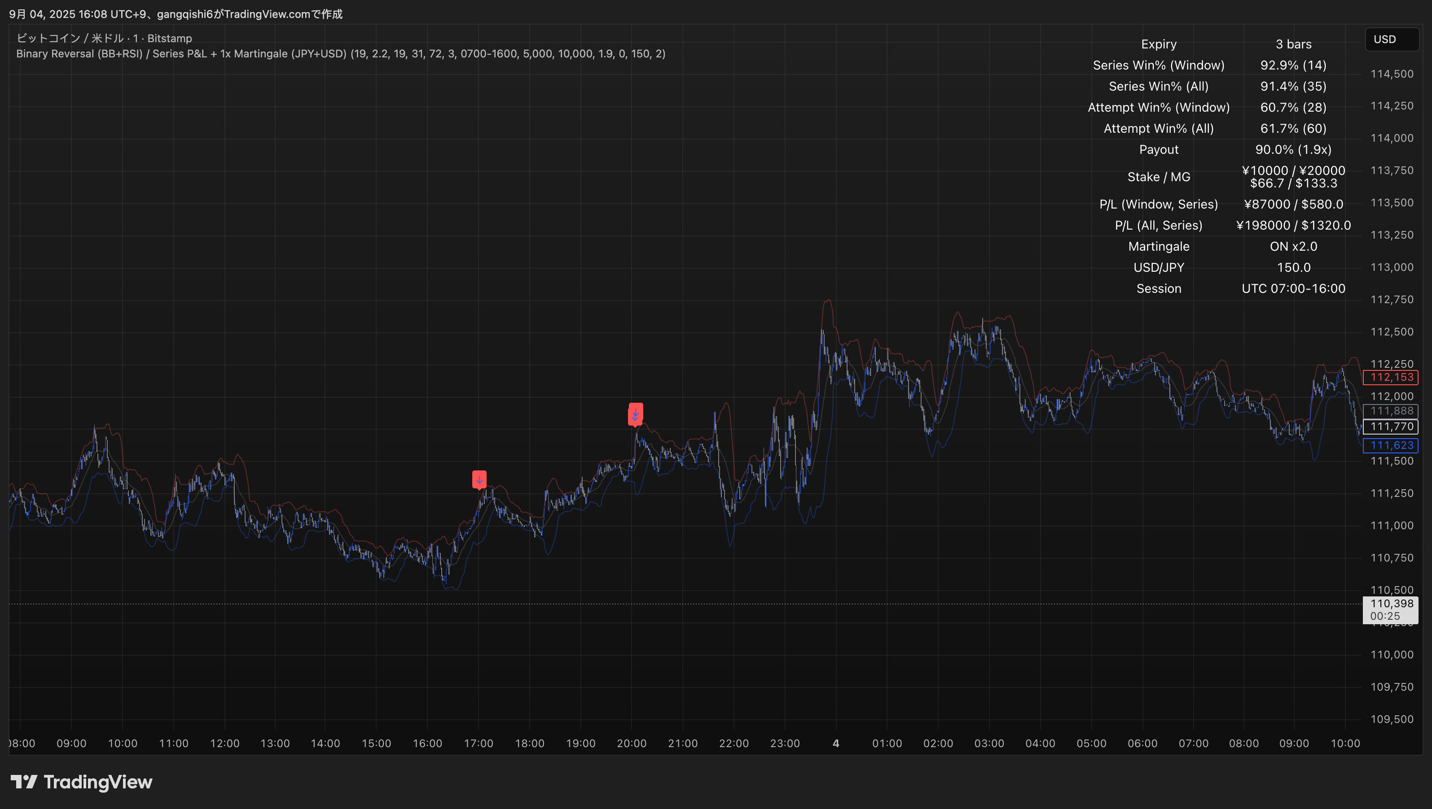Click the 114,500 price scale label

pos(1392,74)
